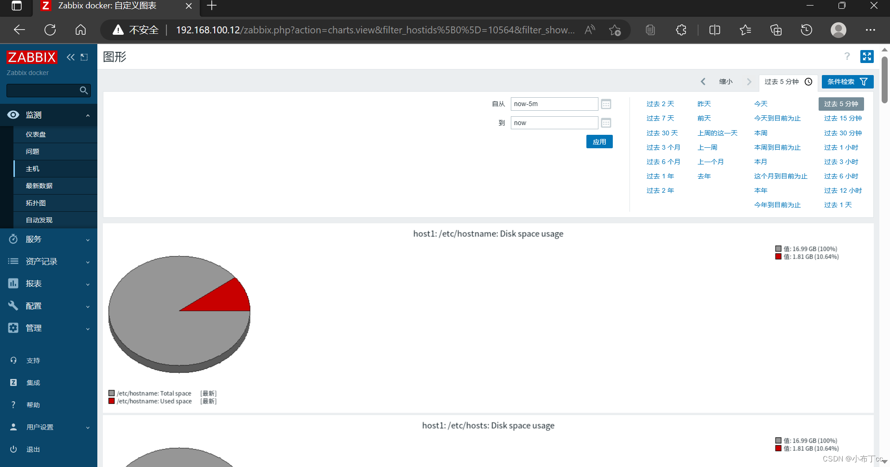The height and width of the screenshot is (467, 890).
Task: Click the browser back arrow
Action: tap(19, 30)
